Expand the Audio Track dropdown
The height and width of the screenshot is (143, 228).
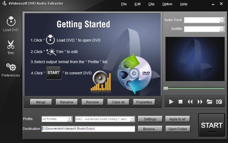click(222, 20)
